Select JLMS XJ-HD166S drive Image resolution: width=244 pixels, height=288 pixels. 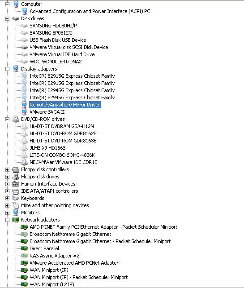pos(47,148)
